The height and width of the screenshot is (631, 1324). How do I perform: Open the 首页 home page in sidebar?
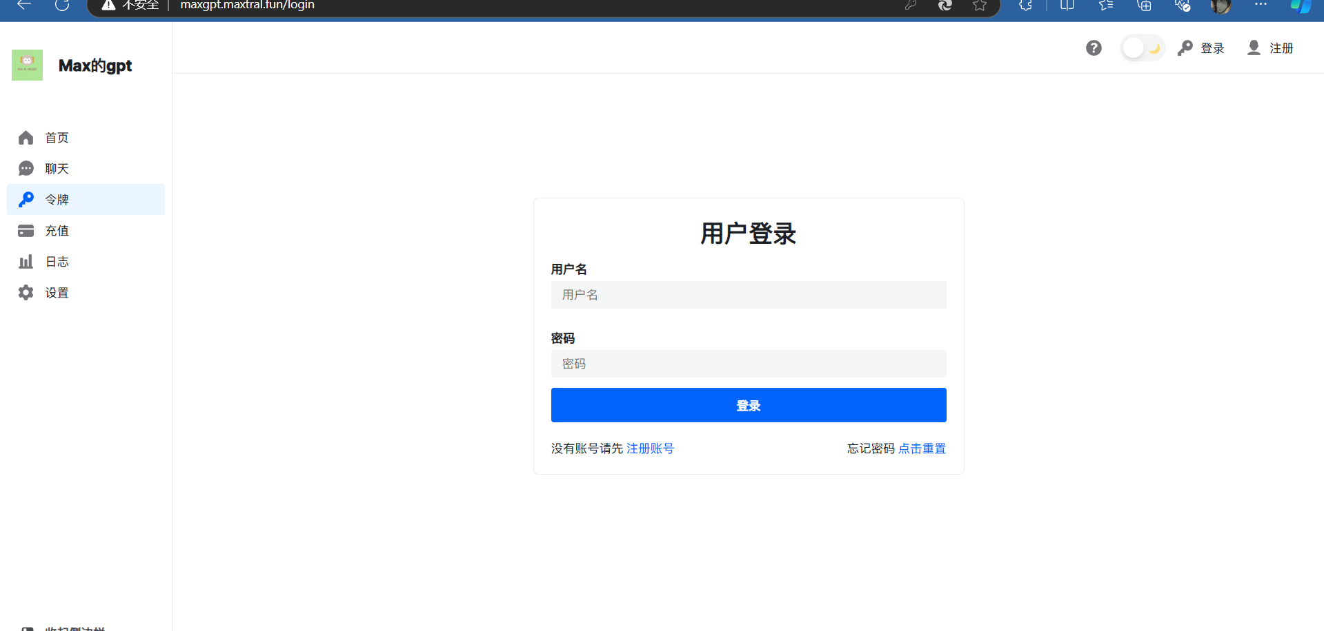point(86,138)
